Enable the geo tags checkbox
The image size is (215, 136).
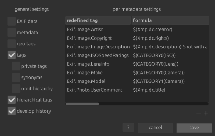coord(12,44)
